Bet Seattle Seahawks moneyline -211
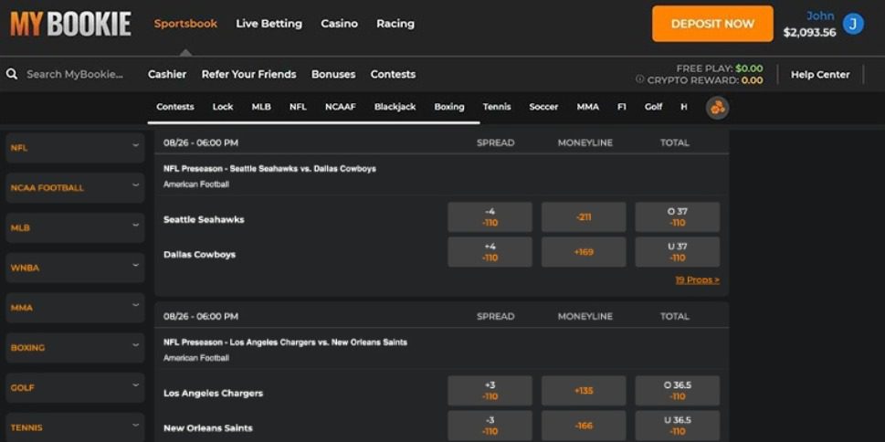885x442 pixels. [584, 217]
